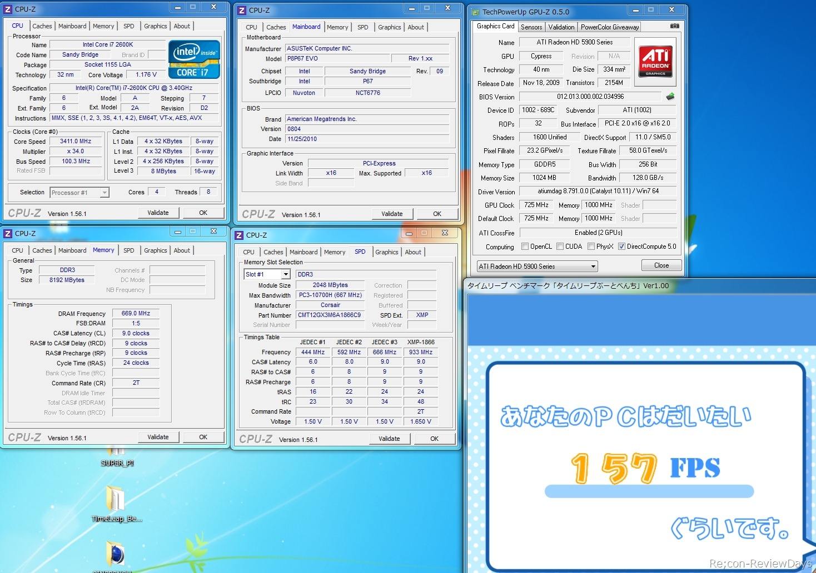Screen dimensions: 816x573
Task: Select About tab in the processor info window
Action: point(182,26)
